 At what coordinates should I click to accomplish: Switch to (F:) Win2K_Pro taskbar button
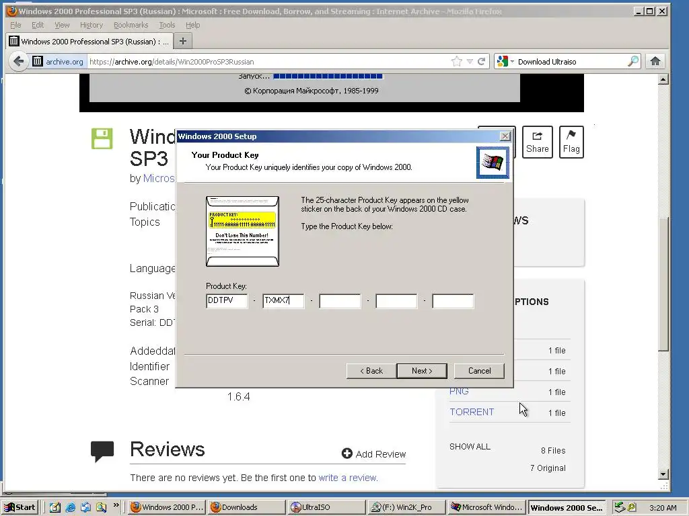click(407, 507)
